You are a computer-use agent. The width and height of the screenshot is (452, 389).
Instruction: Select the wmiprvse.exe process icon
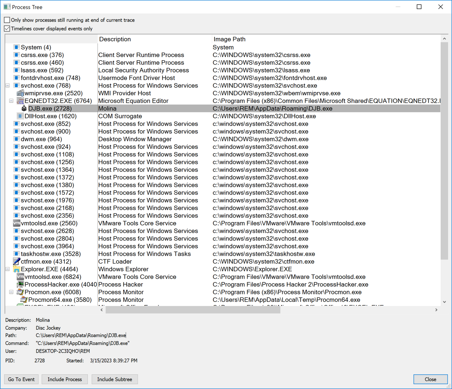[20, 93]
